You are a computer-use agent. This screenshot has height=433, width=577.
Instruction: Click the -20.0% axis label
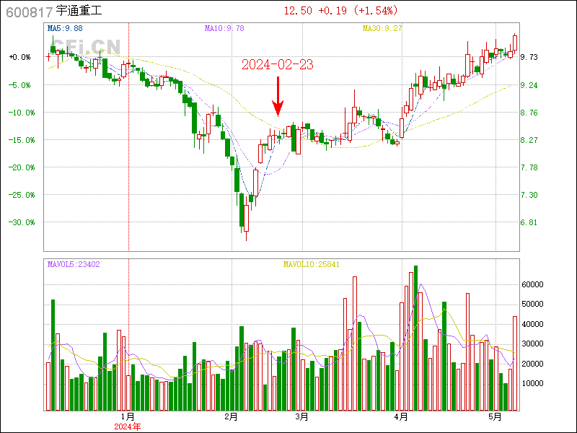pos(22,167)
